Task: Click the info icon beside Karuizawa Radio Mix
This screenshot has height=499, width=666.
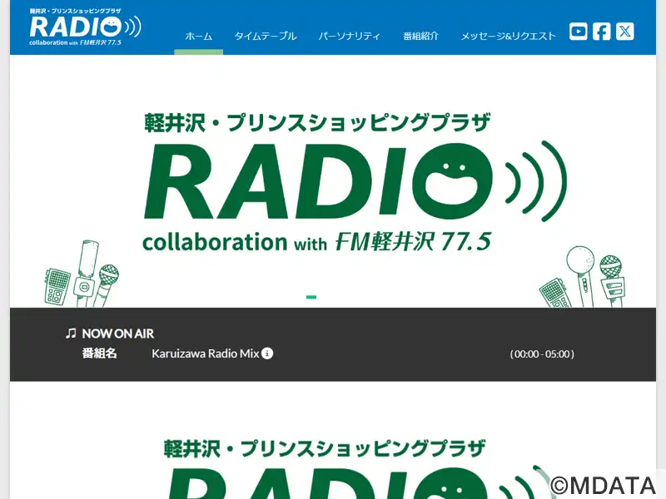Action: click(x=267, y=353)
